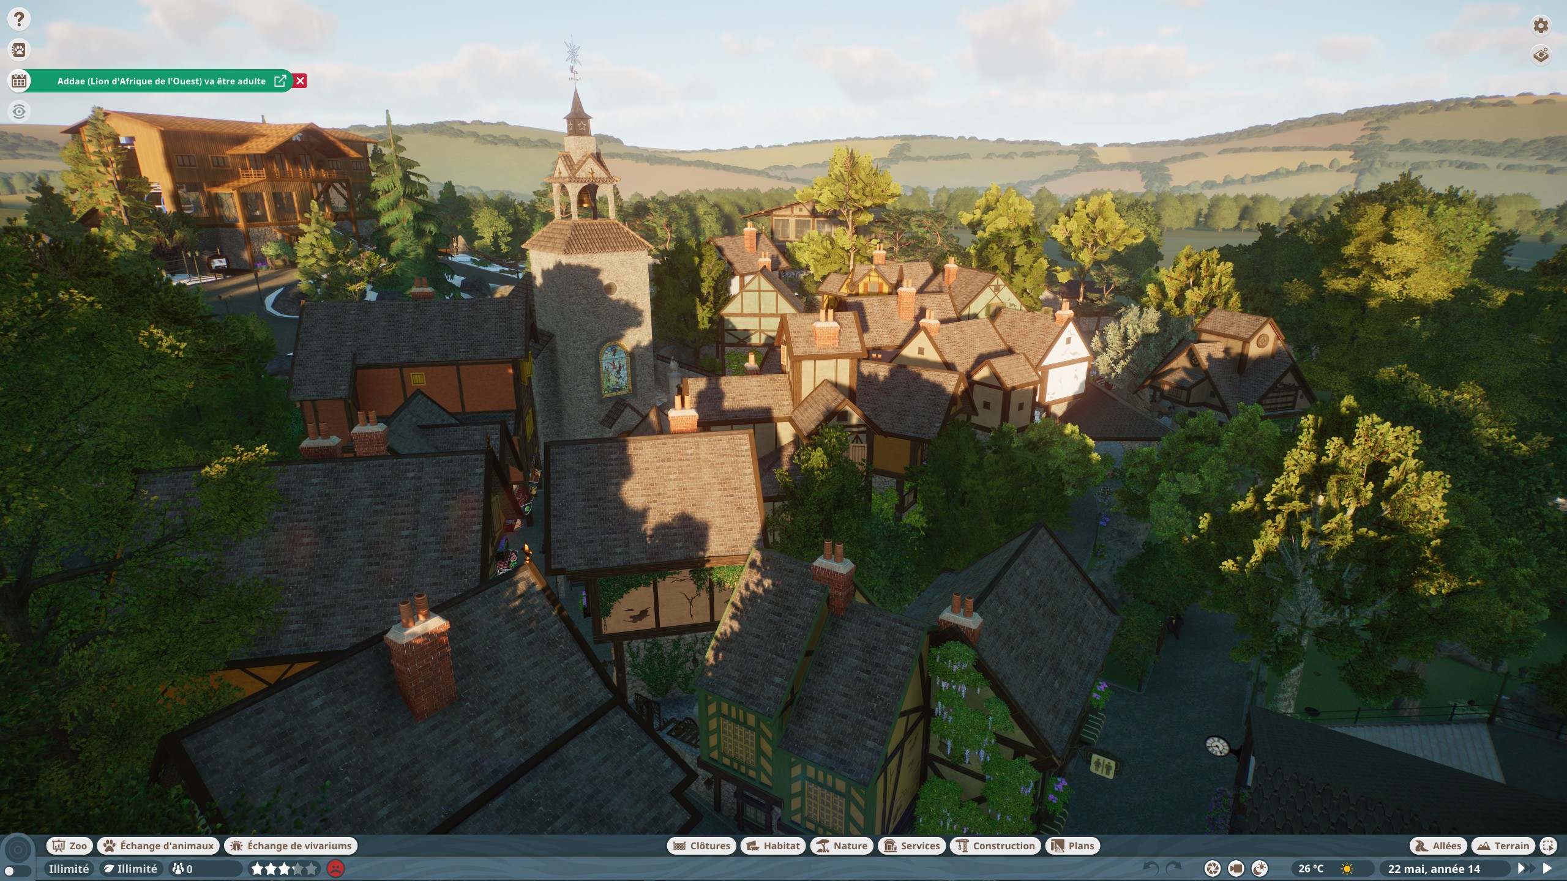Click the red sad face alert icon

click(x=335, y=869)
